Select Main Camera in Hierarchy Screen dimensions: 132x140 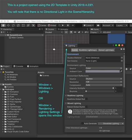click(x=18, y=37)
